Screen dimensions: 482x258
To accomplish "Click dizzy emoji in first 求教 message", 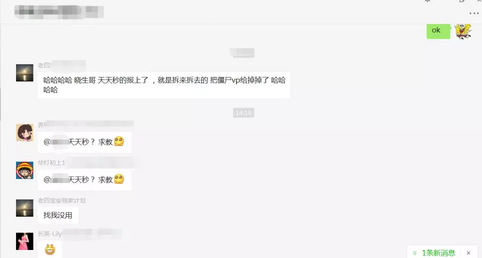I will coord(119,141).
